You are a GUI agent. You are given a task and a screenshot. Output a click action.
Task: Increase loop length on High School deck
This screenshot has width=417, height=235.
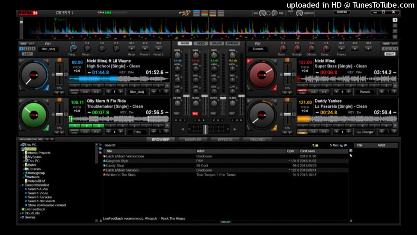[121, 92]
